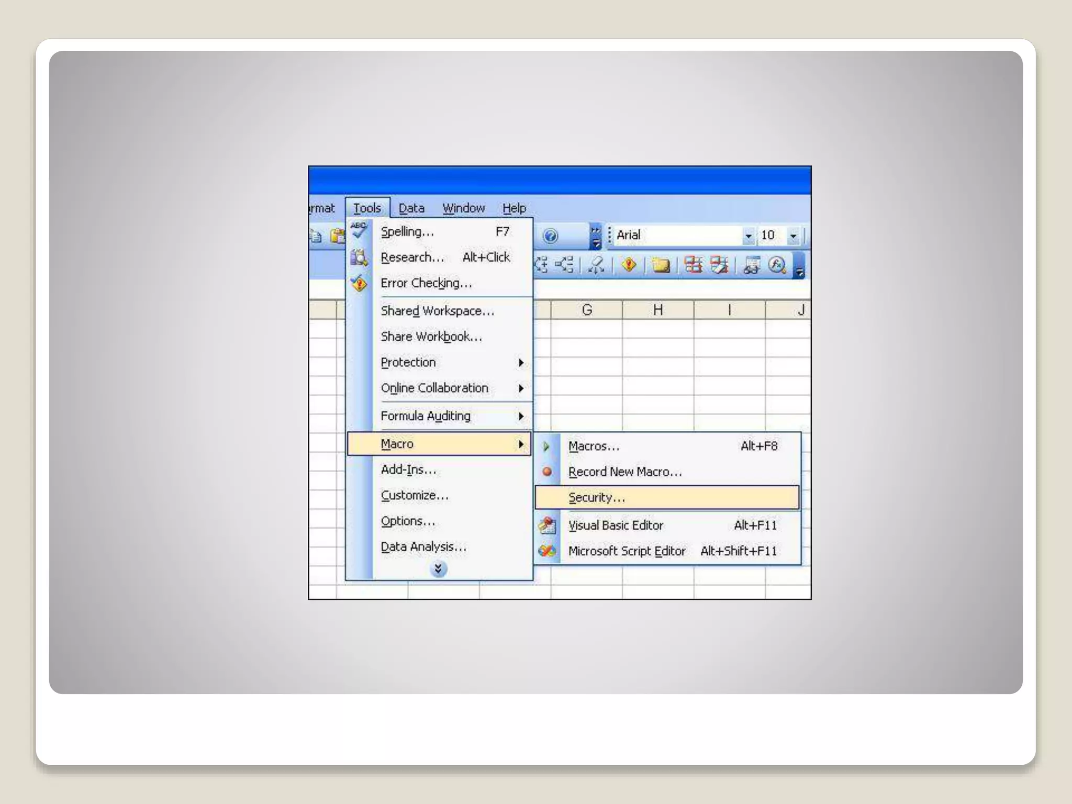Open the Visual Basic Editor entry
This screenshot has width=1072, height=804.
616,525
